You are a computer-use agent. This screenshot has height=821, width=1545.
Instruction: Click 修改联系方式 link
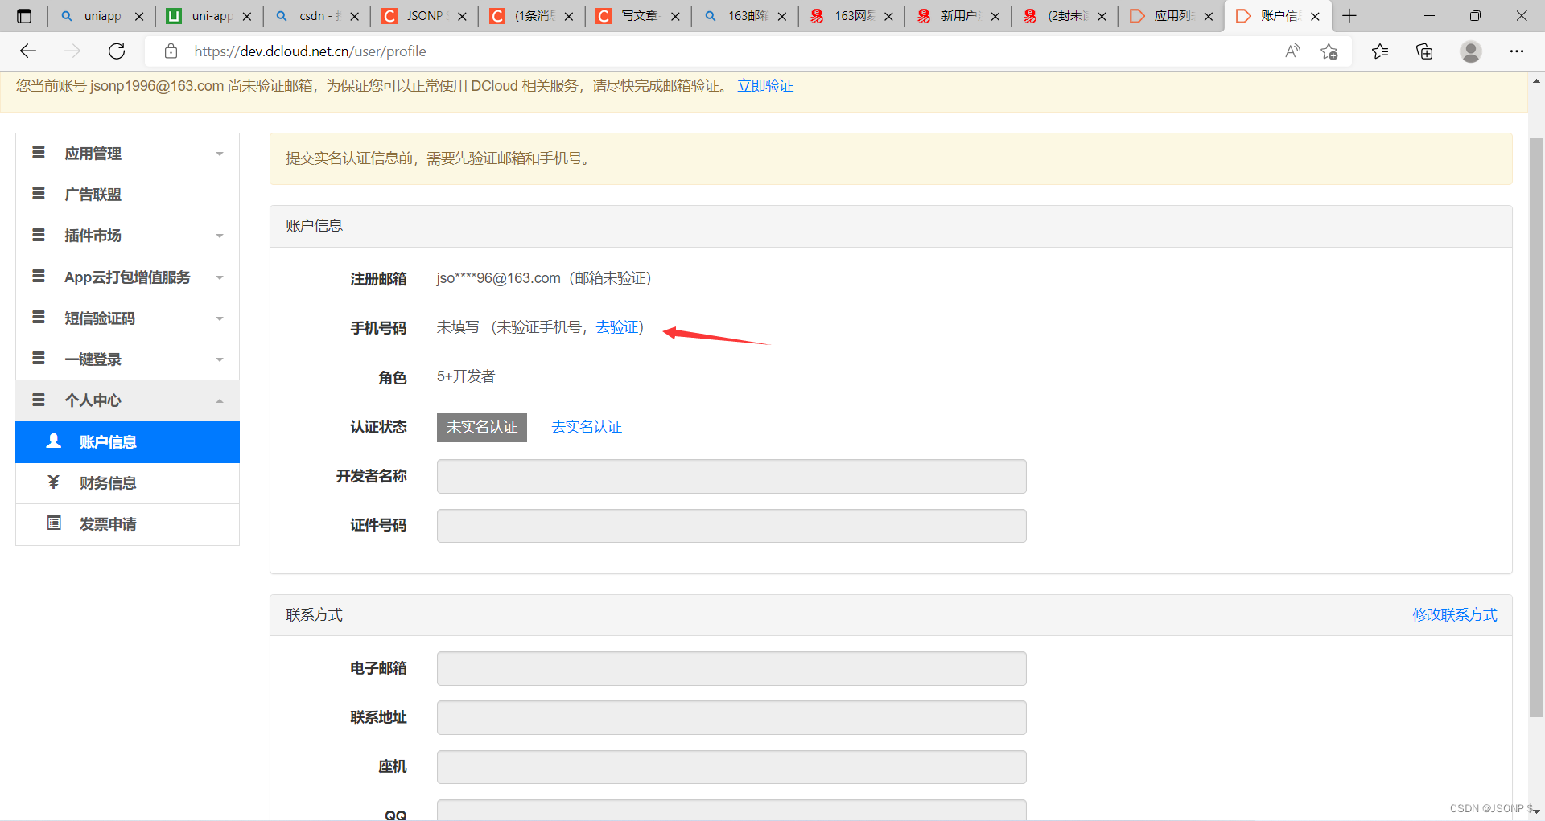tap(1455, 615)
